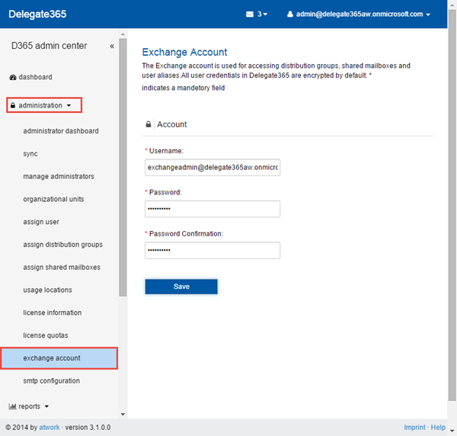Go to license quotas page

click(46, 335)
